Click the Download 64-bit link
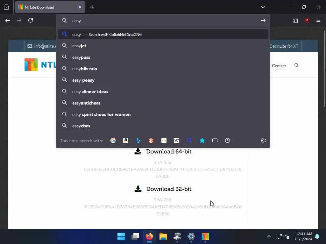Screen dimensions: 326x244 click(x=169, y=152)
